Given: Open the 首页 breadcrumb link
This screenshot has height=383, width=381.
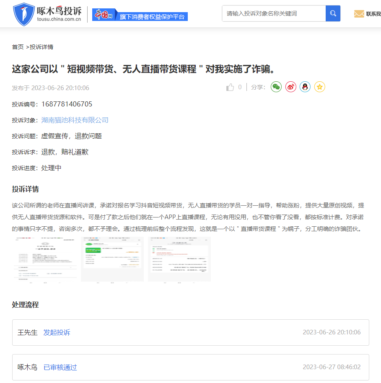Looking at the screenshot, I should pos(17,47).
